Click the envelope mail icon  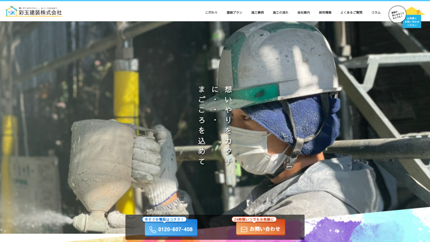tap(244, 229)
